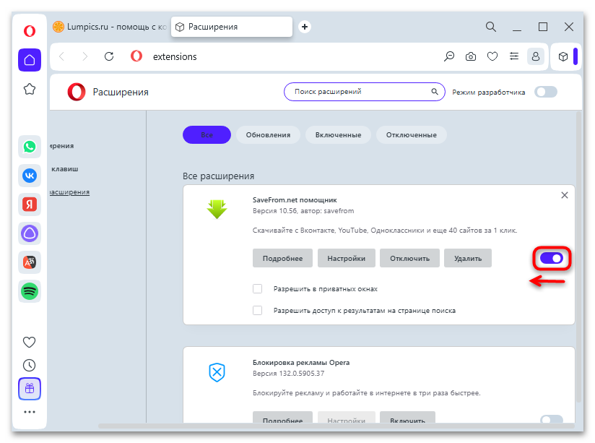The image size is (595, 443).
Task: Check 'Разрешить в приватных окнах' checkbox
Action: pos(257,289)
